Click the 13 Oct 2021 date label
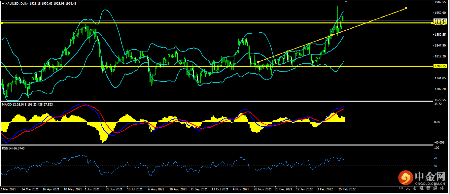The image size is (450, 194). [220, 189]
